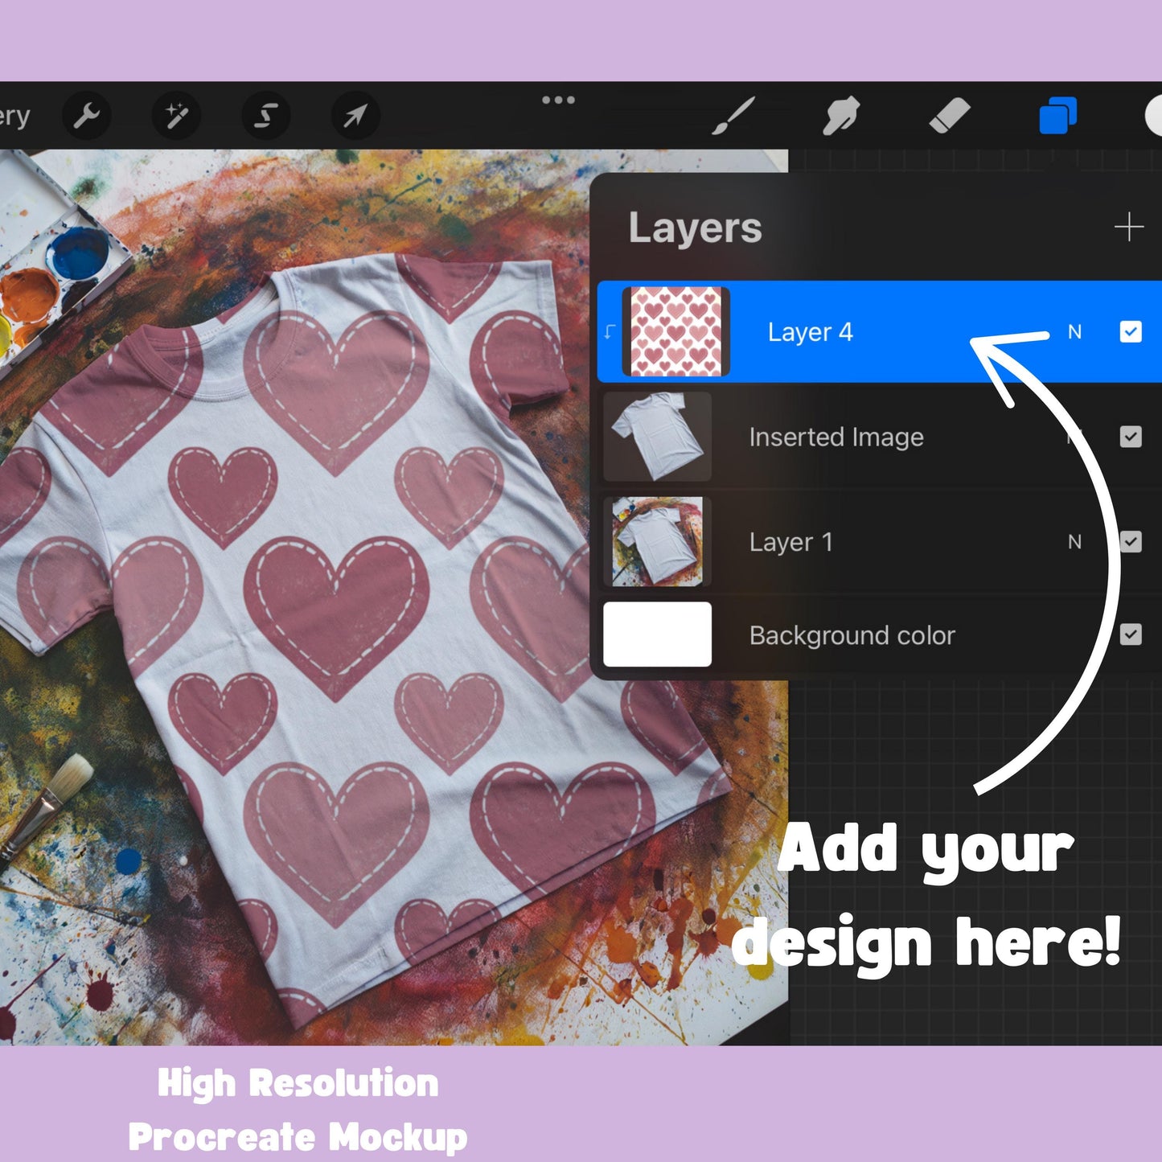Hide Layer 4 using its checkbox

tap(1130, 332)
